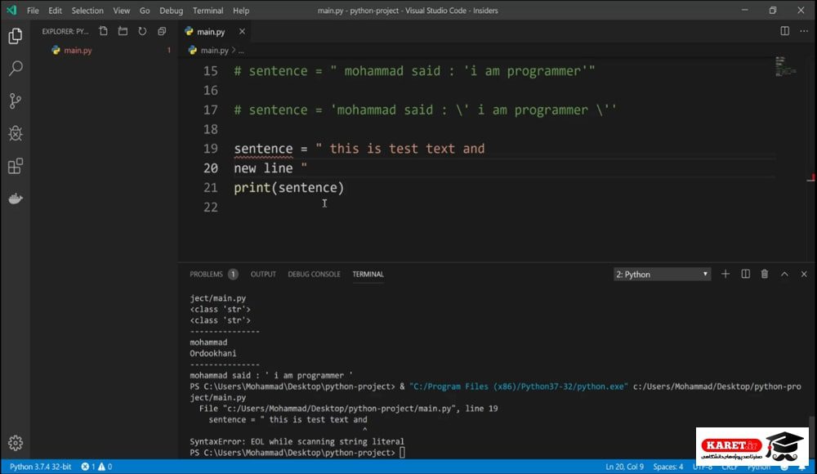Open the Help menu
The width and height of the screenshot is (817, 474).
click(x=241, y=11)
